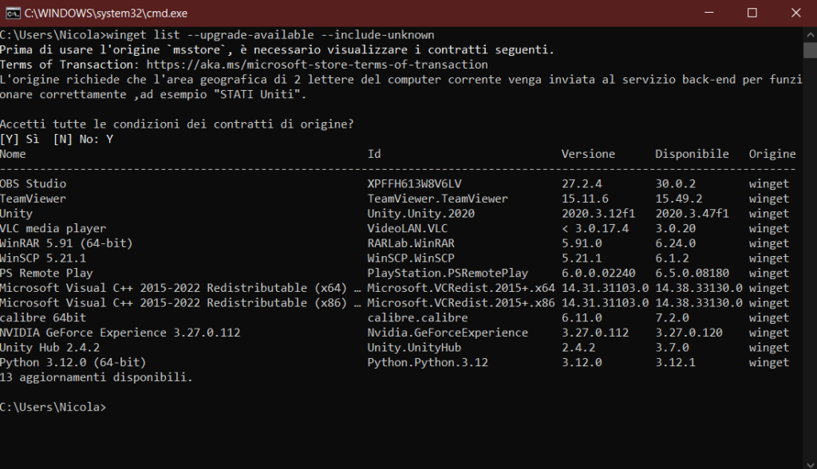Click the VLC media player name
This screenshot has height=469, width=817.
click(x=53, y=228)
